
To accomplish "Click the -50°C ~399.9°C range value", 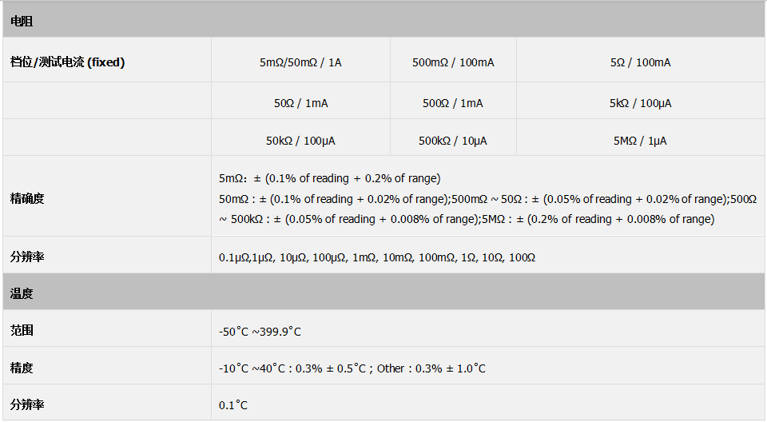I will [x=260, y=332].
